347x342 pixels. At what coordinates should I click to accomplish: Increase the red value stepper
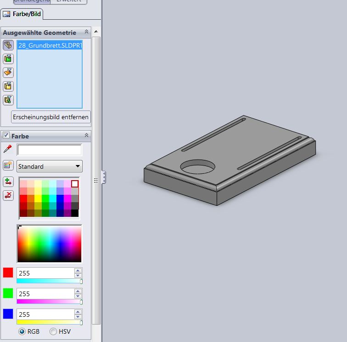(78, 270)
